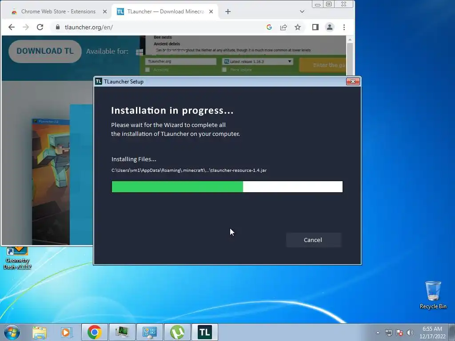Click Windows icon next to Available for
This screenshot has height=341, width=455.
click(x=139, y=52)
